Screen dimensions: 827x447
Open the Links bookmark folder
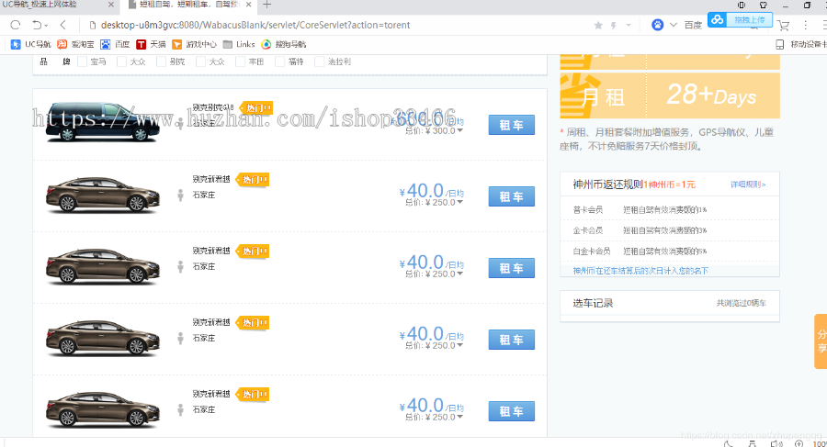click(239, 44)
